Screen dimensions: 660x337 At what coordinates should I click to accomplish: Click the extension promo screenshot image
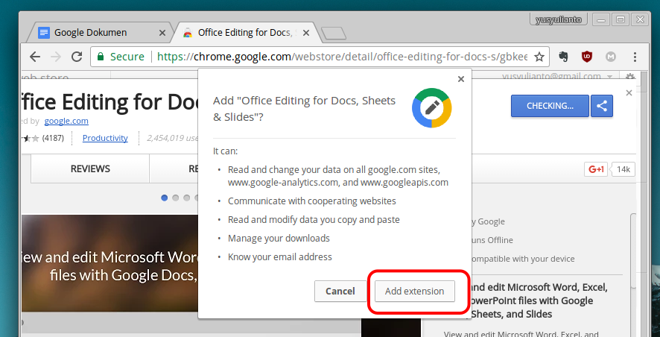pos(110,263)
